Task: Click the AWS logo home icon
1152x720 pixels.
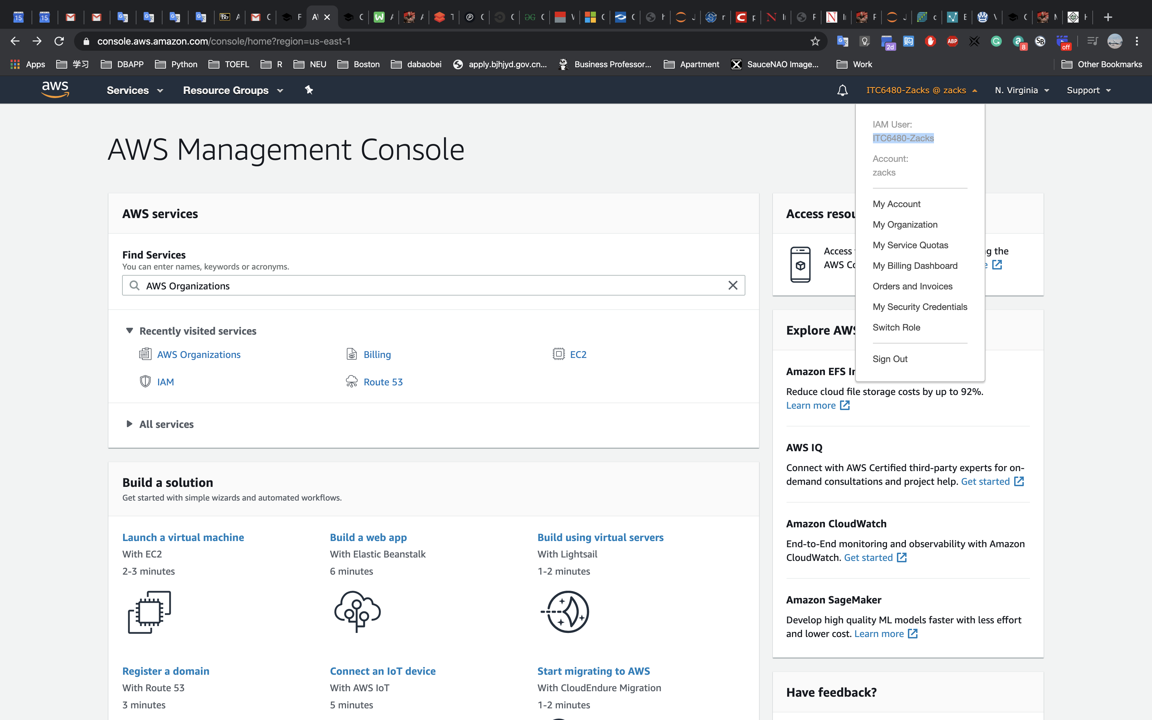Action: point(55,89)
